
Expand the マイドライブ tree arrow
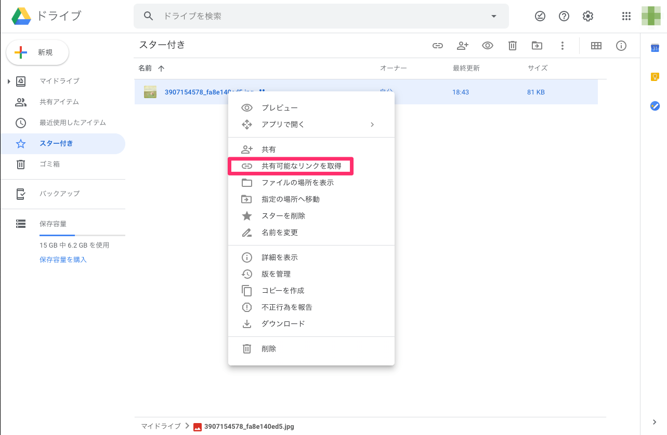(9, 81)
